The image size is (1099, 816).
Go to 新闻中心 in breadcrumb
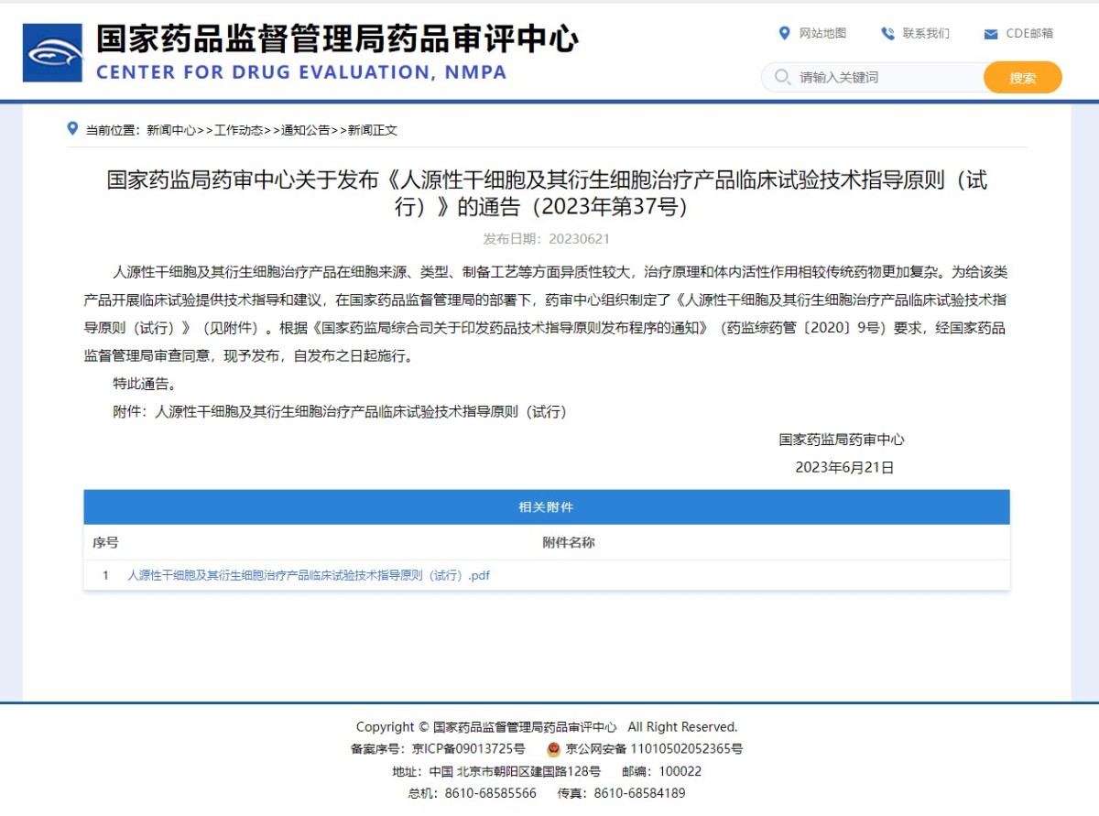171,130
